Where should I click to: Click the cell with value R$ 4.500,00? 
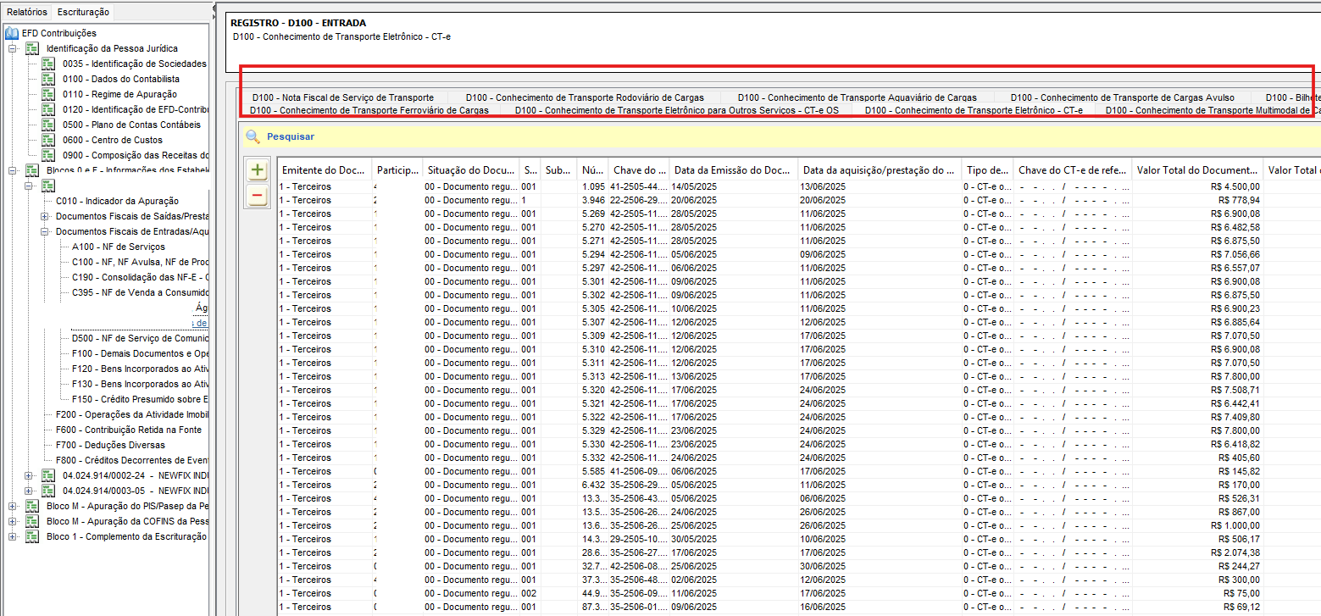tap(1197, 186)
